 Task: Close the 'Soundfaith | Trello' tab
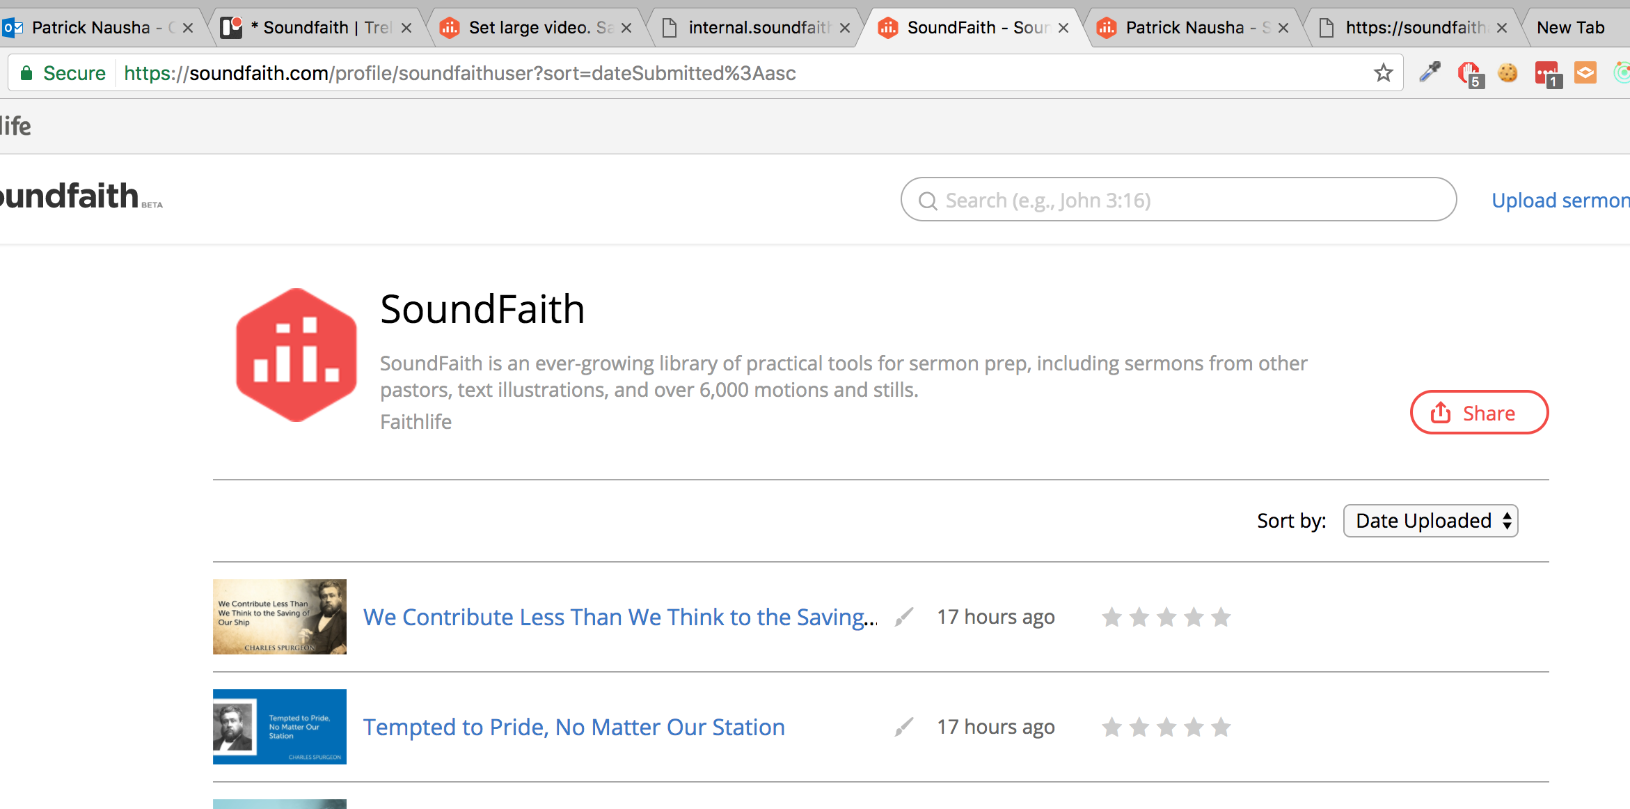406,28
